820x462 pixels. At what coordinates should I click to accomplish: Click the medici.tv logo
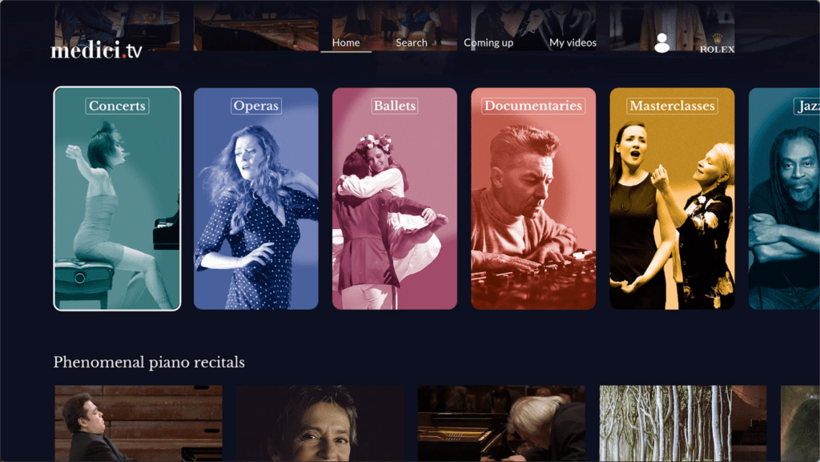pos(96,50)
